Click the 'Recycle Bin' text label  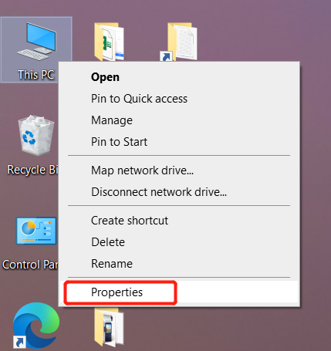(x=32, y=170)
